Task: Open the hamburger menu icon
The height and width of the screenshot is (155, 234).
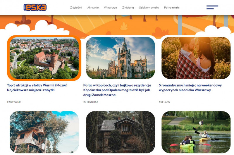Action: 212,7
